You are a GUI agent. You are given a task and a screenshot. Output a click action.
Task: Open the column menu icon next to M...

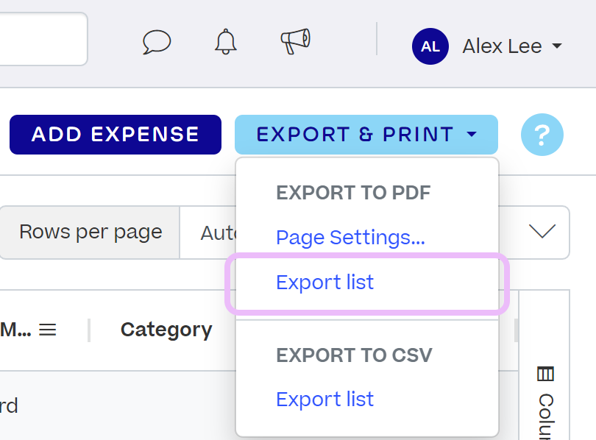tap(48, 330)
